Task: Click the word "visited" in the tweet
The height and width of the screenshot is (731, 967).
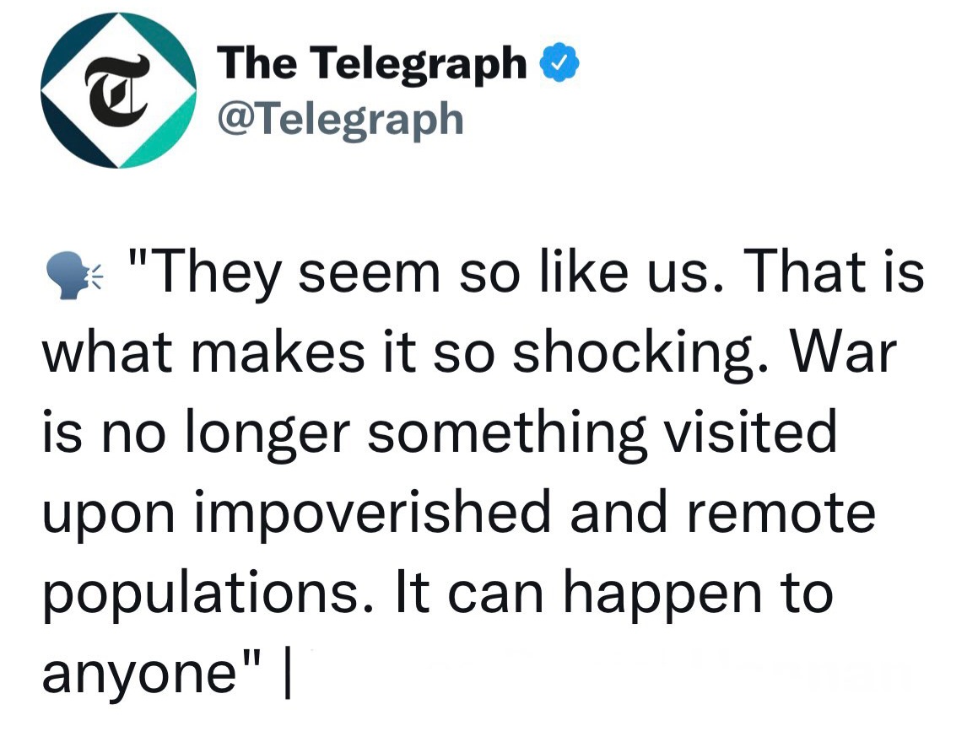Action: click(752, 433)
